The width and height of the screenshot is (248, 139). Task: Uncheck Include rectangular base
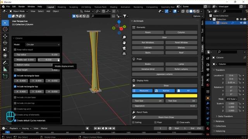[x=15, y=76]
